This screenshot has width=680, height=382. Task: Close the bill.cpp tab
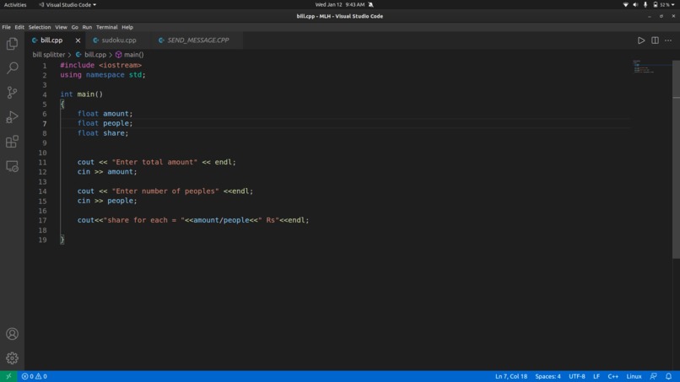78,40
